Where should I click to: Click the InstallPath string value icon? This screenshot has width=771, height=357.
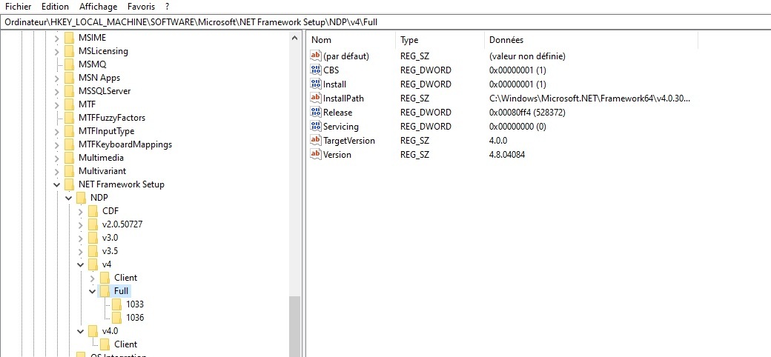coord(316,99)
